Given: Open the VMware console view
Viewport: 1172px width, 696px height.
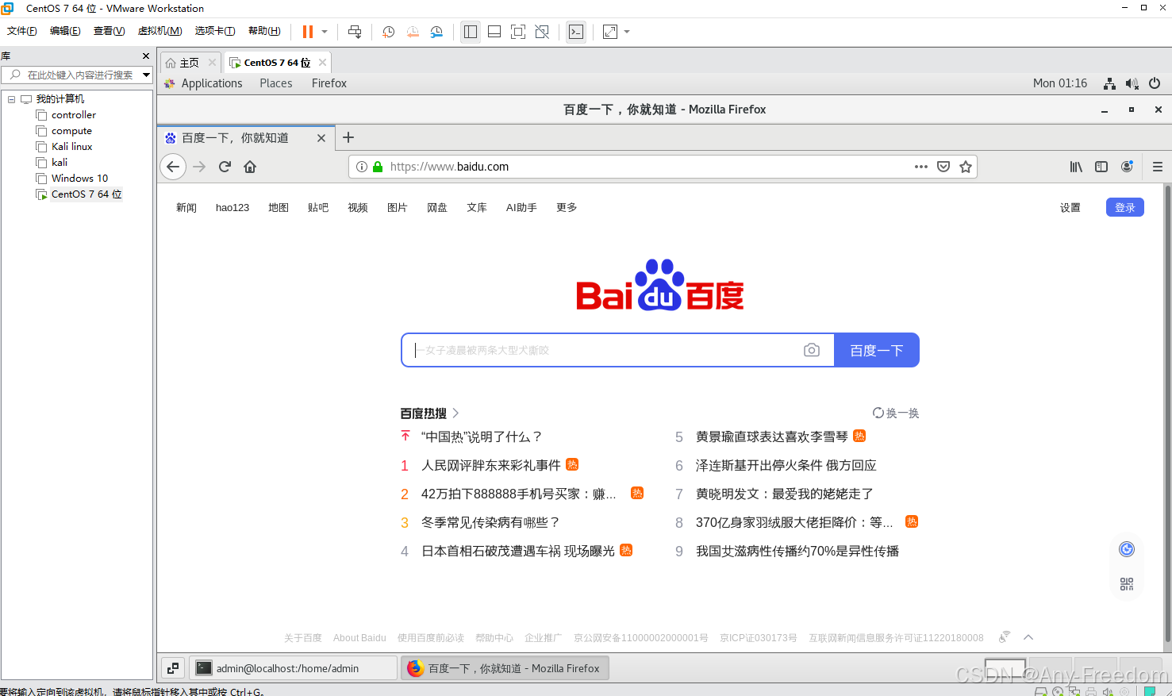Looking at the screenshot, I should click(x=576, y=32).
